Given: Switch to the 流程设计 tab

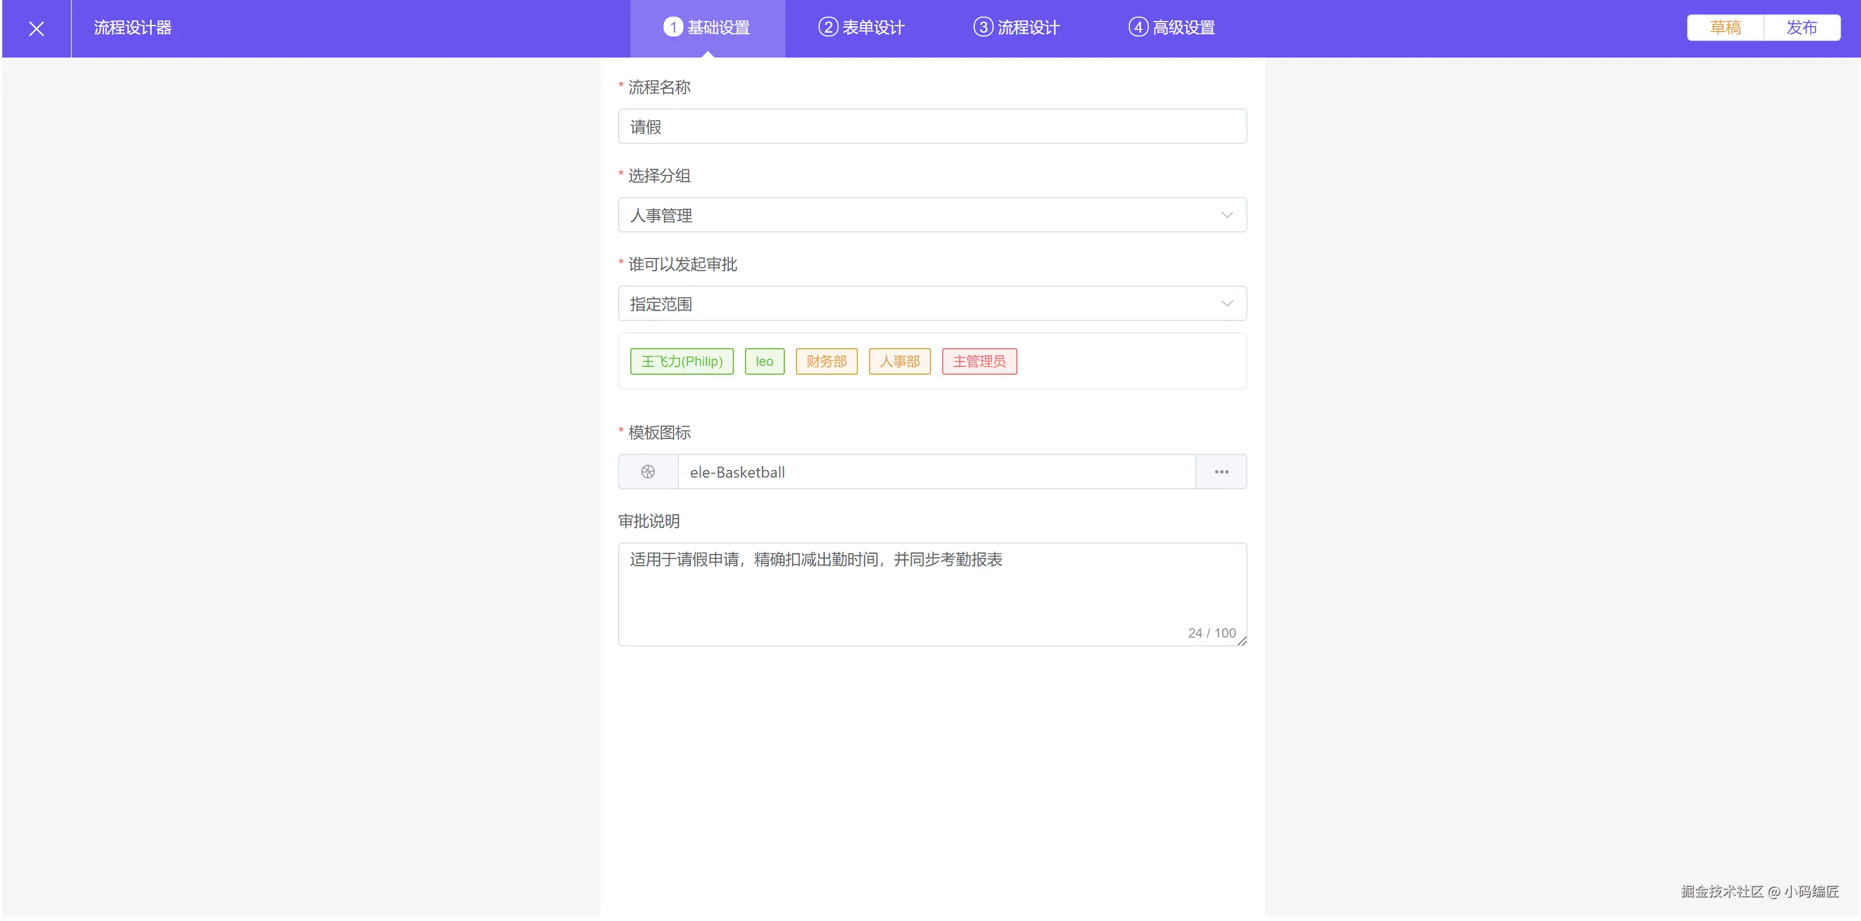Looking at the screenshot, I should coord(1028,28).
